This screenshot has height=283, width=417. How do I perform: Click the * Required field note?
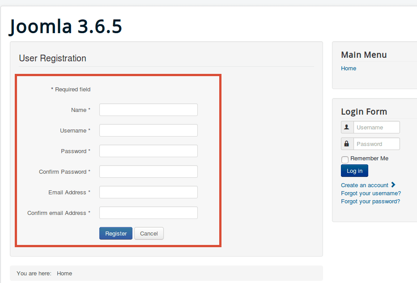(71, 90)
